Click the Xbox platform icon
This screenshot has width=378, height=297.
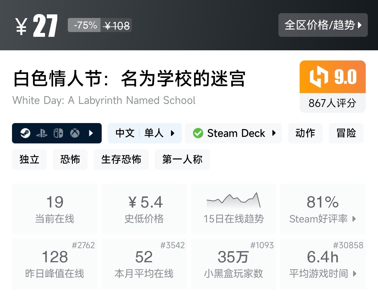(75, 133)
